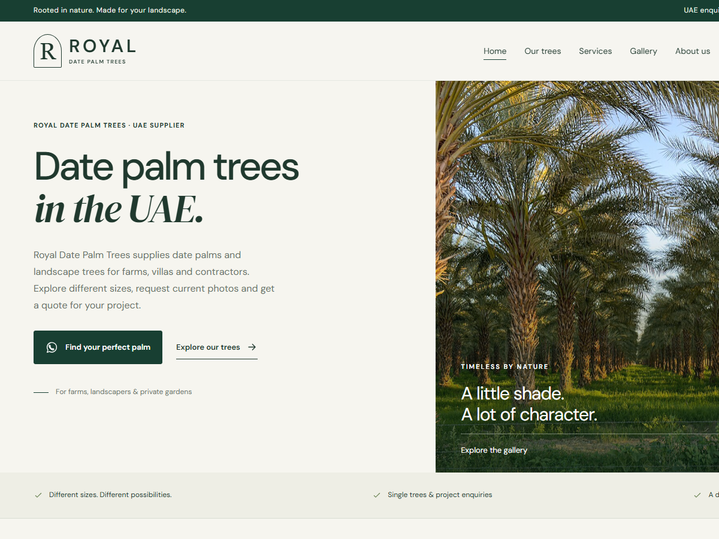Click the Find your perfect palm button
Screen dimensions: 719x539
pyautogui.click(x=98, y=347)
